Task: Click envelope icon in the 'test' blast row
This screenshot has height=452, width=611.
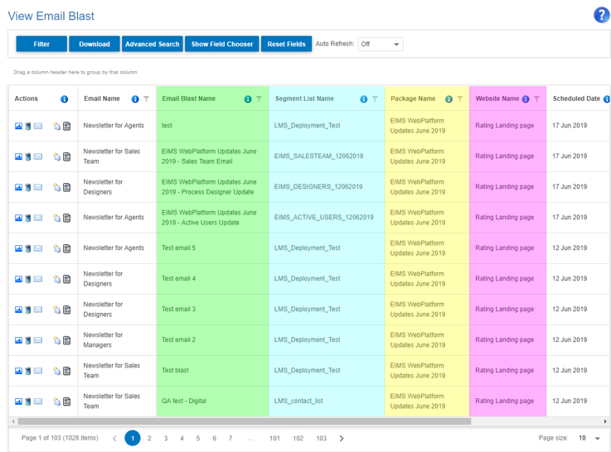Action: pos(38,126)
